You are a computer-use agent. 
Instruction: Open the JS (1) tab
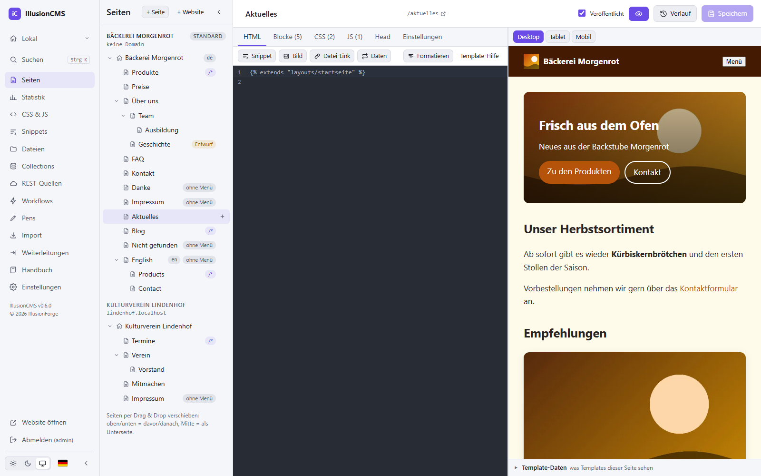pos(355,37)
